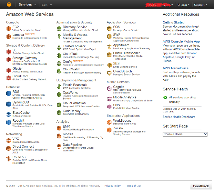
Task: Open the AWS Console Mobile App link
Action: pyautogui.click(x=181, y=41)
